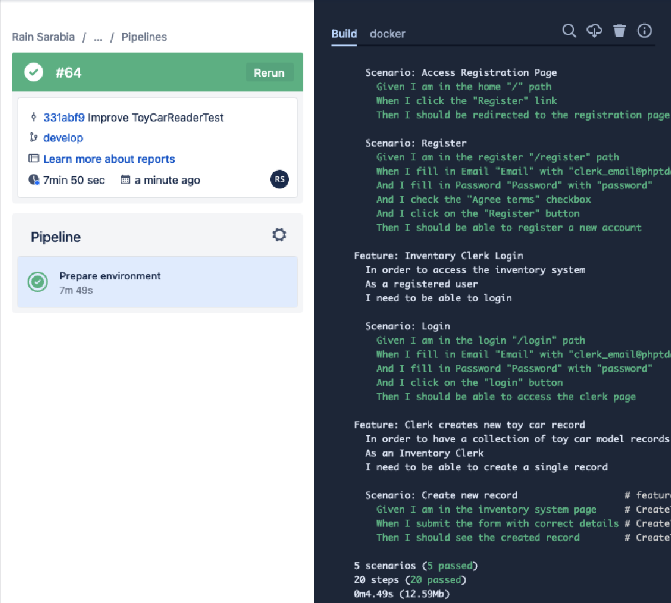The height and width of the screenshot is (603, 671).
Task: Click log line Scenario: Register
Action: tap(415, 143)
